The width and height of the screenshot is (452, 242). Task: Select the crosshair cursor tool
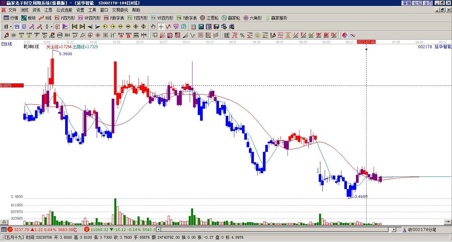(x=161, y=27)
